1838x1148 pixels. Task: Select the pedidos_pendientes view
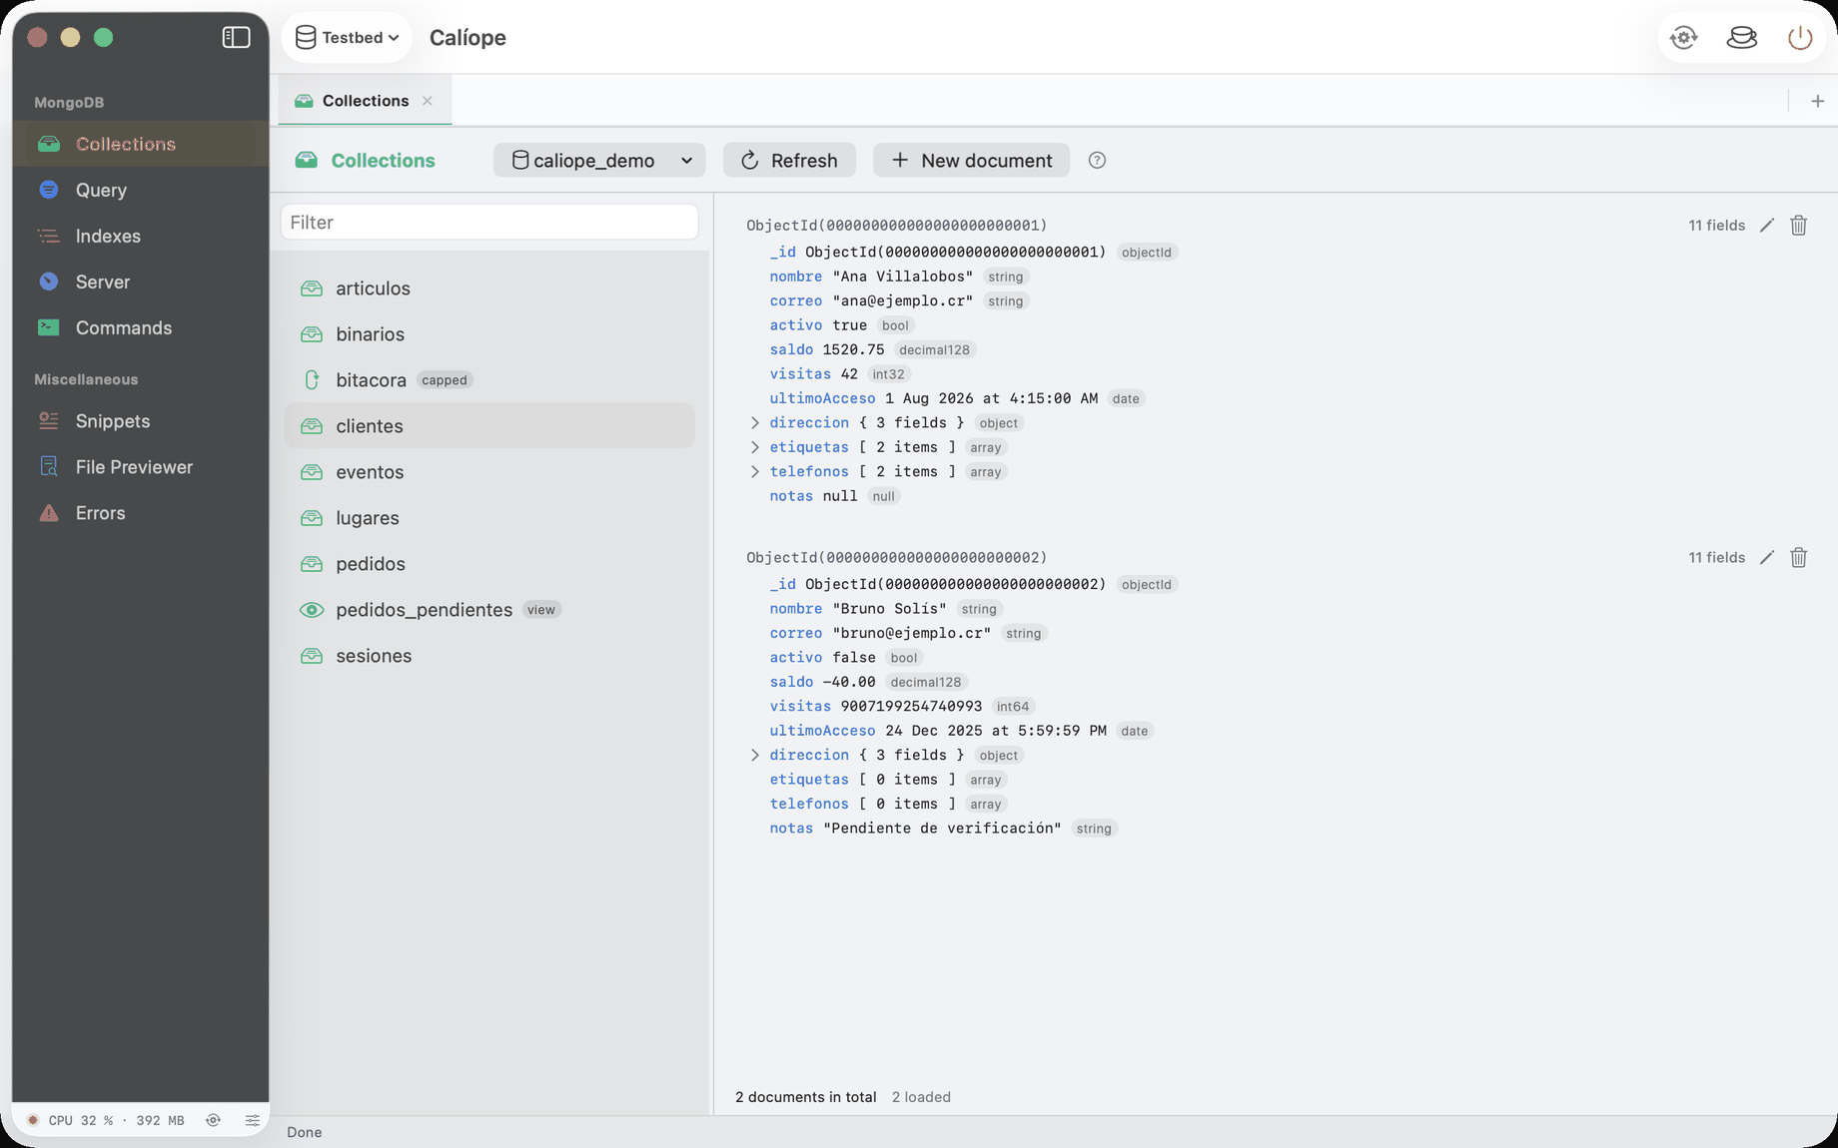click(x=489, y=610)
